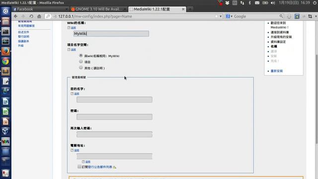Open help link below the email field
The height and width of the screenshot is (179, 318).
pyautogui.click(x=88, y=162)
